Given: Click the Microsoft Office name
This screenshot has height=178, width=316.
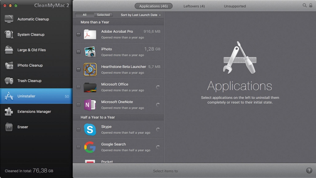Looking at the screenshot, I should [x=115, y=84].
